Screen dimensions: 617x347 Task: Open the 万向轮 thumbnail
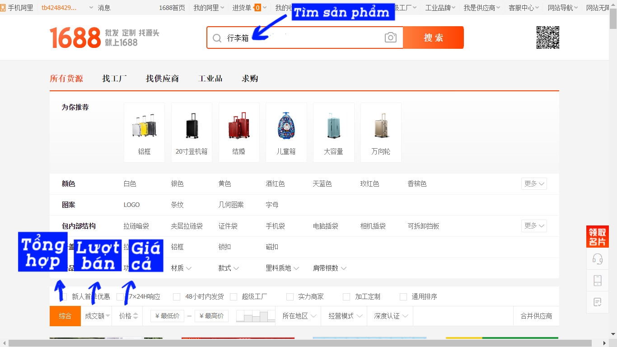pyautogui.click(x=381, y=132)
